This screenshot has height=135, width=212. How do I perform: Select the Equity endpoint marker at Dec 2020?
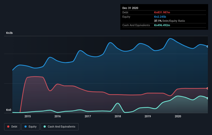pyautogui.click(x=208, y=46)
